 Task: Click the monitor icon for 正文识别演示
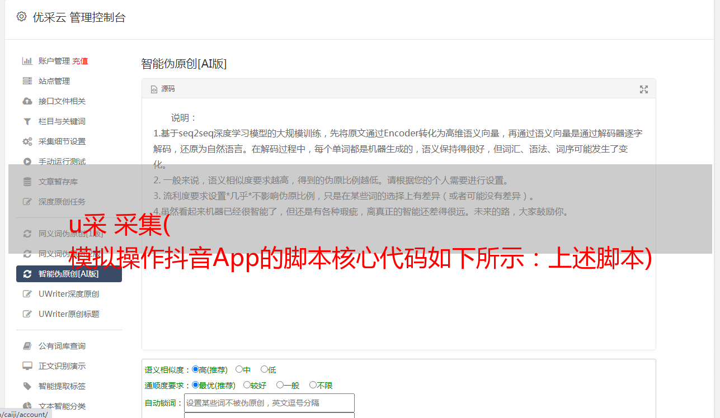point(27,366)
